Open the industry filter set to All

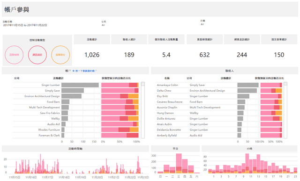(202, 24)
